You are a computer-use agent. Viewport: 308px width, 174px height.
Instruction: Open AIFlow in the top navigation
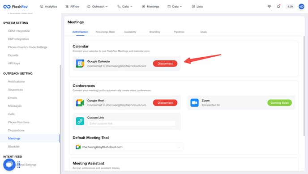click(x=72, y=6)
